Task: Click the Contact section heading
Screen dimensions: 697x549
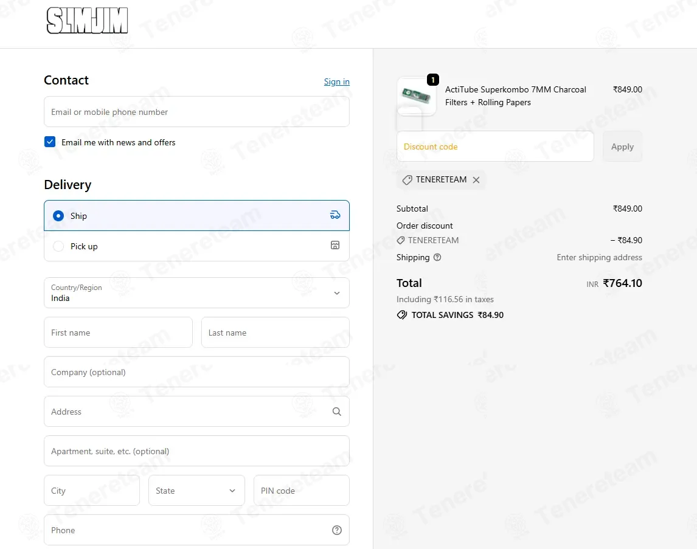Action: [66, 80]
